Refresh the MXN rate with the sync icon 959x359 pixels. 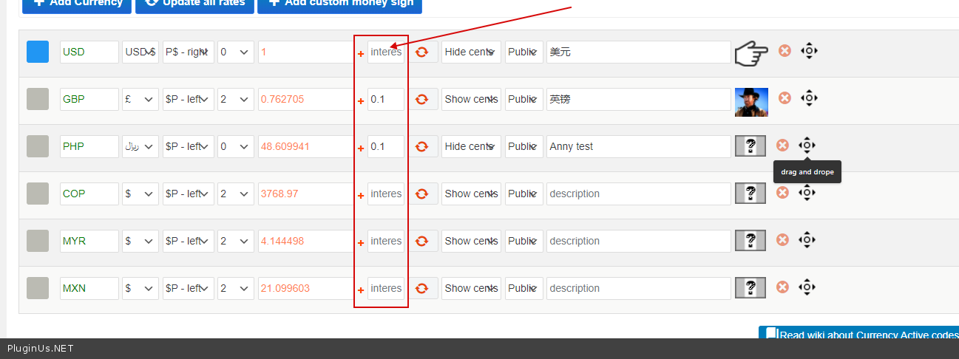coord(422,288)
